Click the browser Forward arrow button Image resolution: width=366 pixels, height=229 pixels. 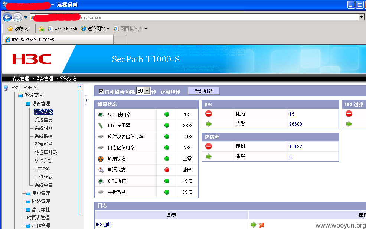click(17, 17)
